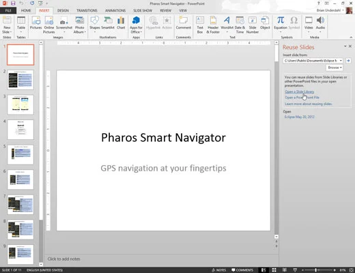The image size is (355, 273).
Task: Insert Slide Number
Action: point(253,25)
